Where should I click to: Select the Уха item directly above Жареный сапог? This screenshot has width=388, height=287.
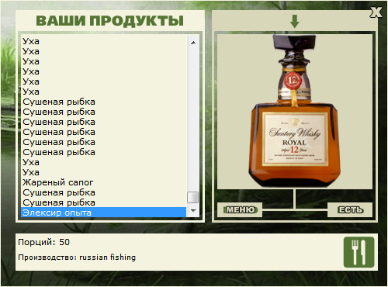click(103, 172)
